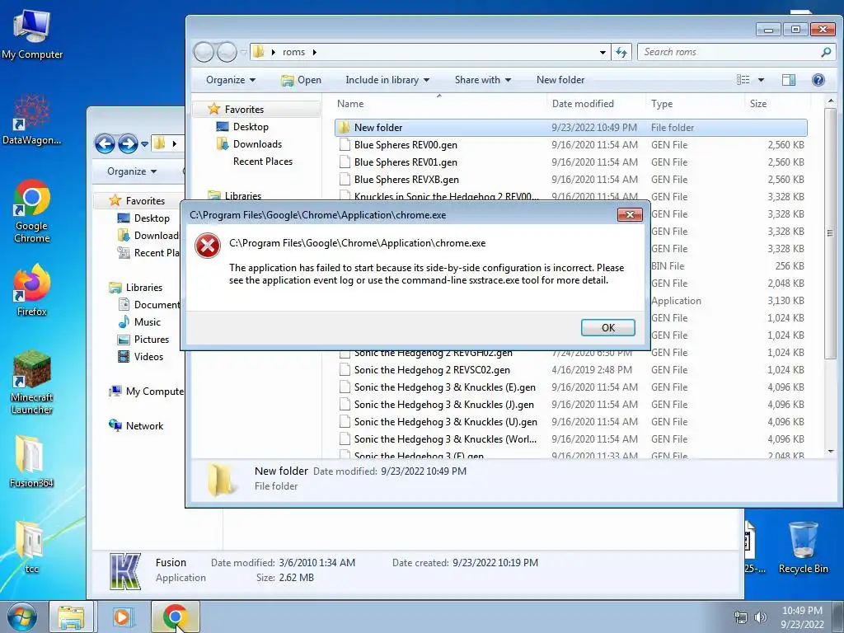Open Fusion364 folder on desktop

point(31,462)
